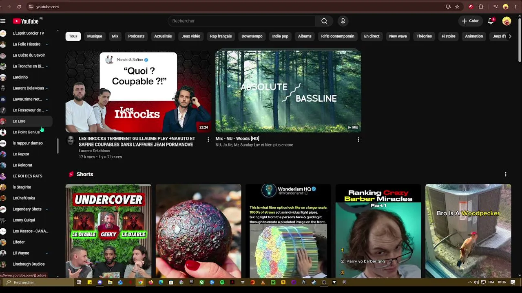Open the Bro Is A Woodpecker Short
Screen dimensions: 522x293
coord(468,231)
